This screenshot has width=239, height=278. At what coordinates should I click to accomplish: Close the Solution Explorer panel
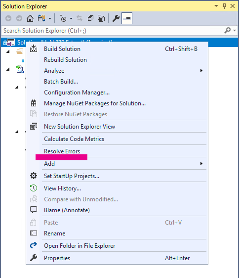pos(233,6)
